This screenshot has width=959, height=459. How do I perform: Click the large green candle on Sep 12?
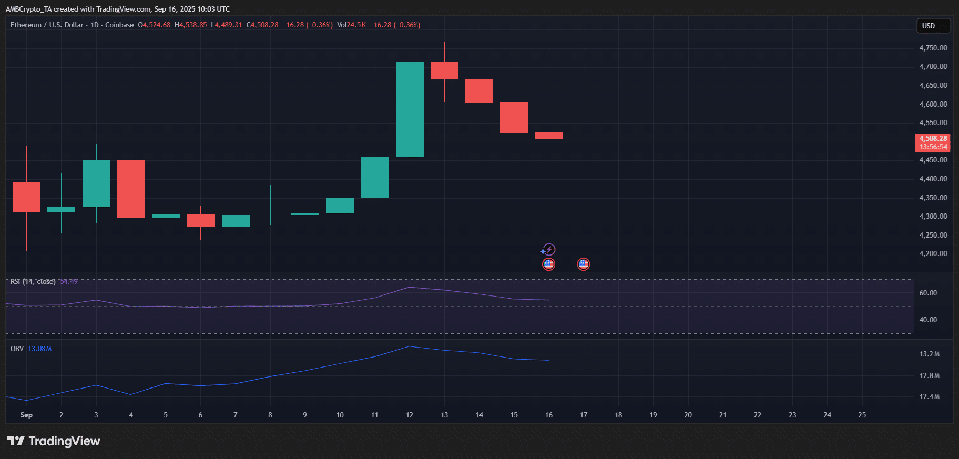click(410, 109)
